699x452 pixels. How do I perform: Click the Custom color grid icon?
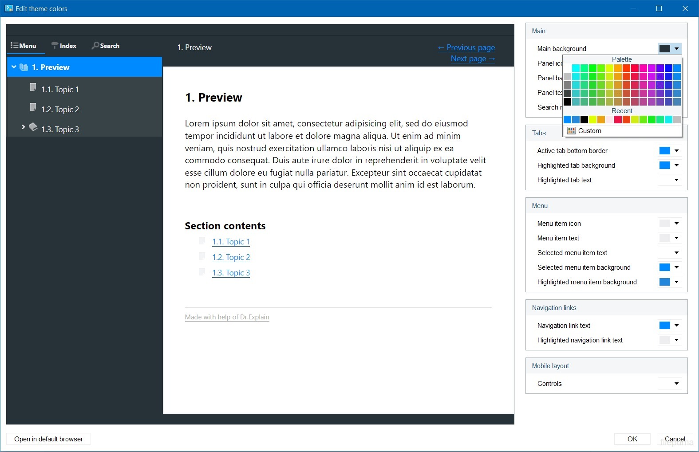[x=571, y=131]
